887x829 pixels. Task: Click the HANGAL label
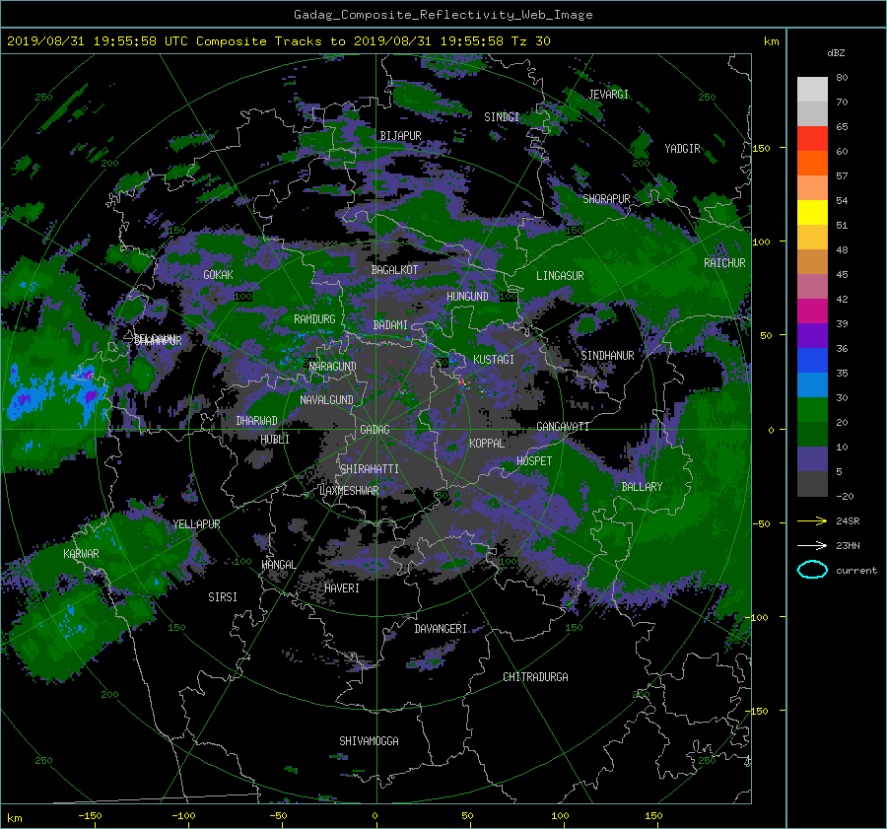pyautogui.click(x=278, y=565)
